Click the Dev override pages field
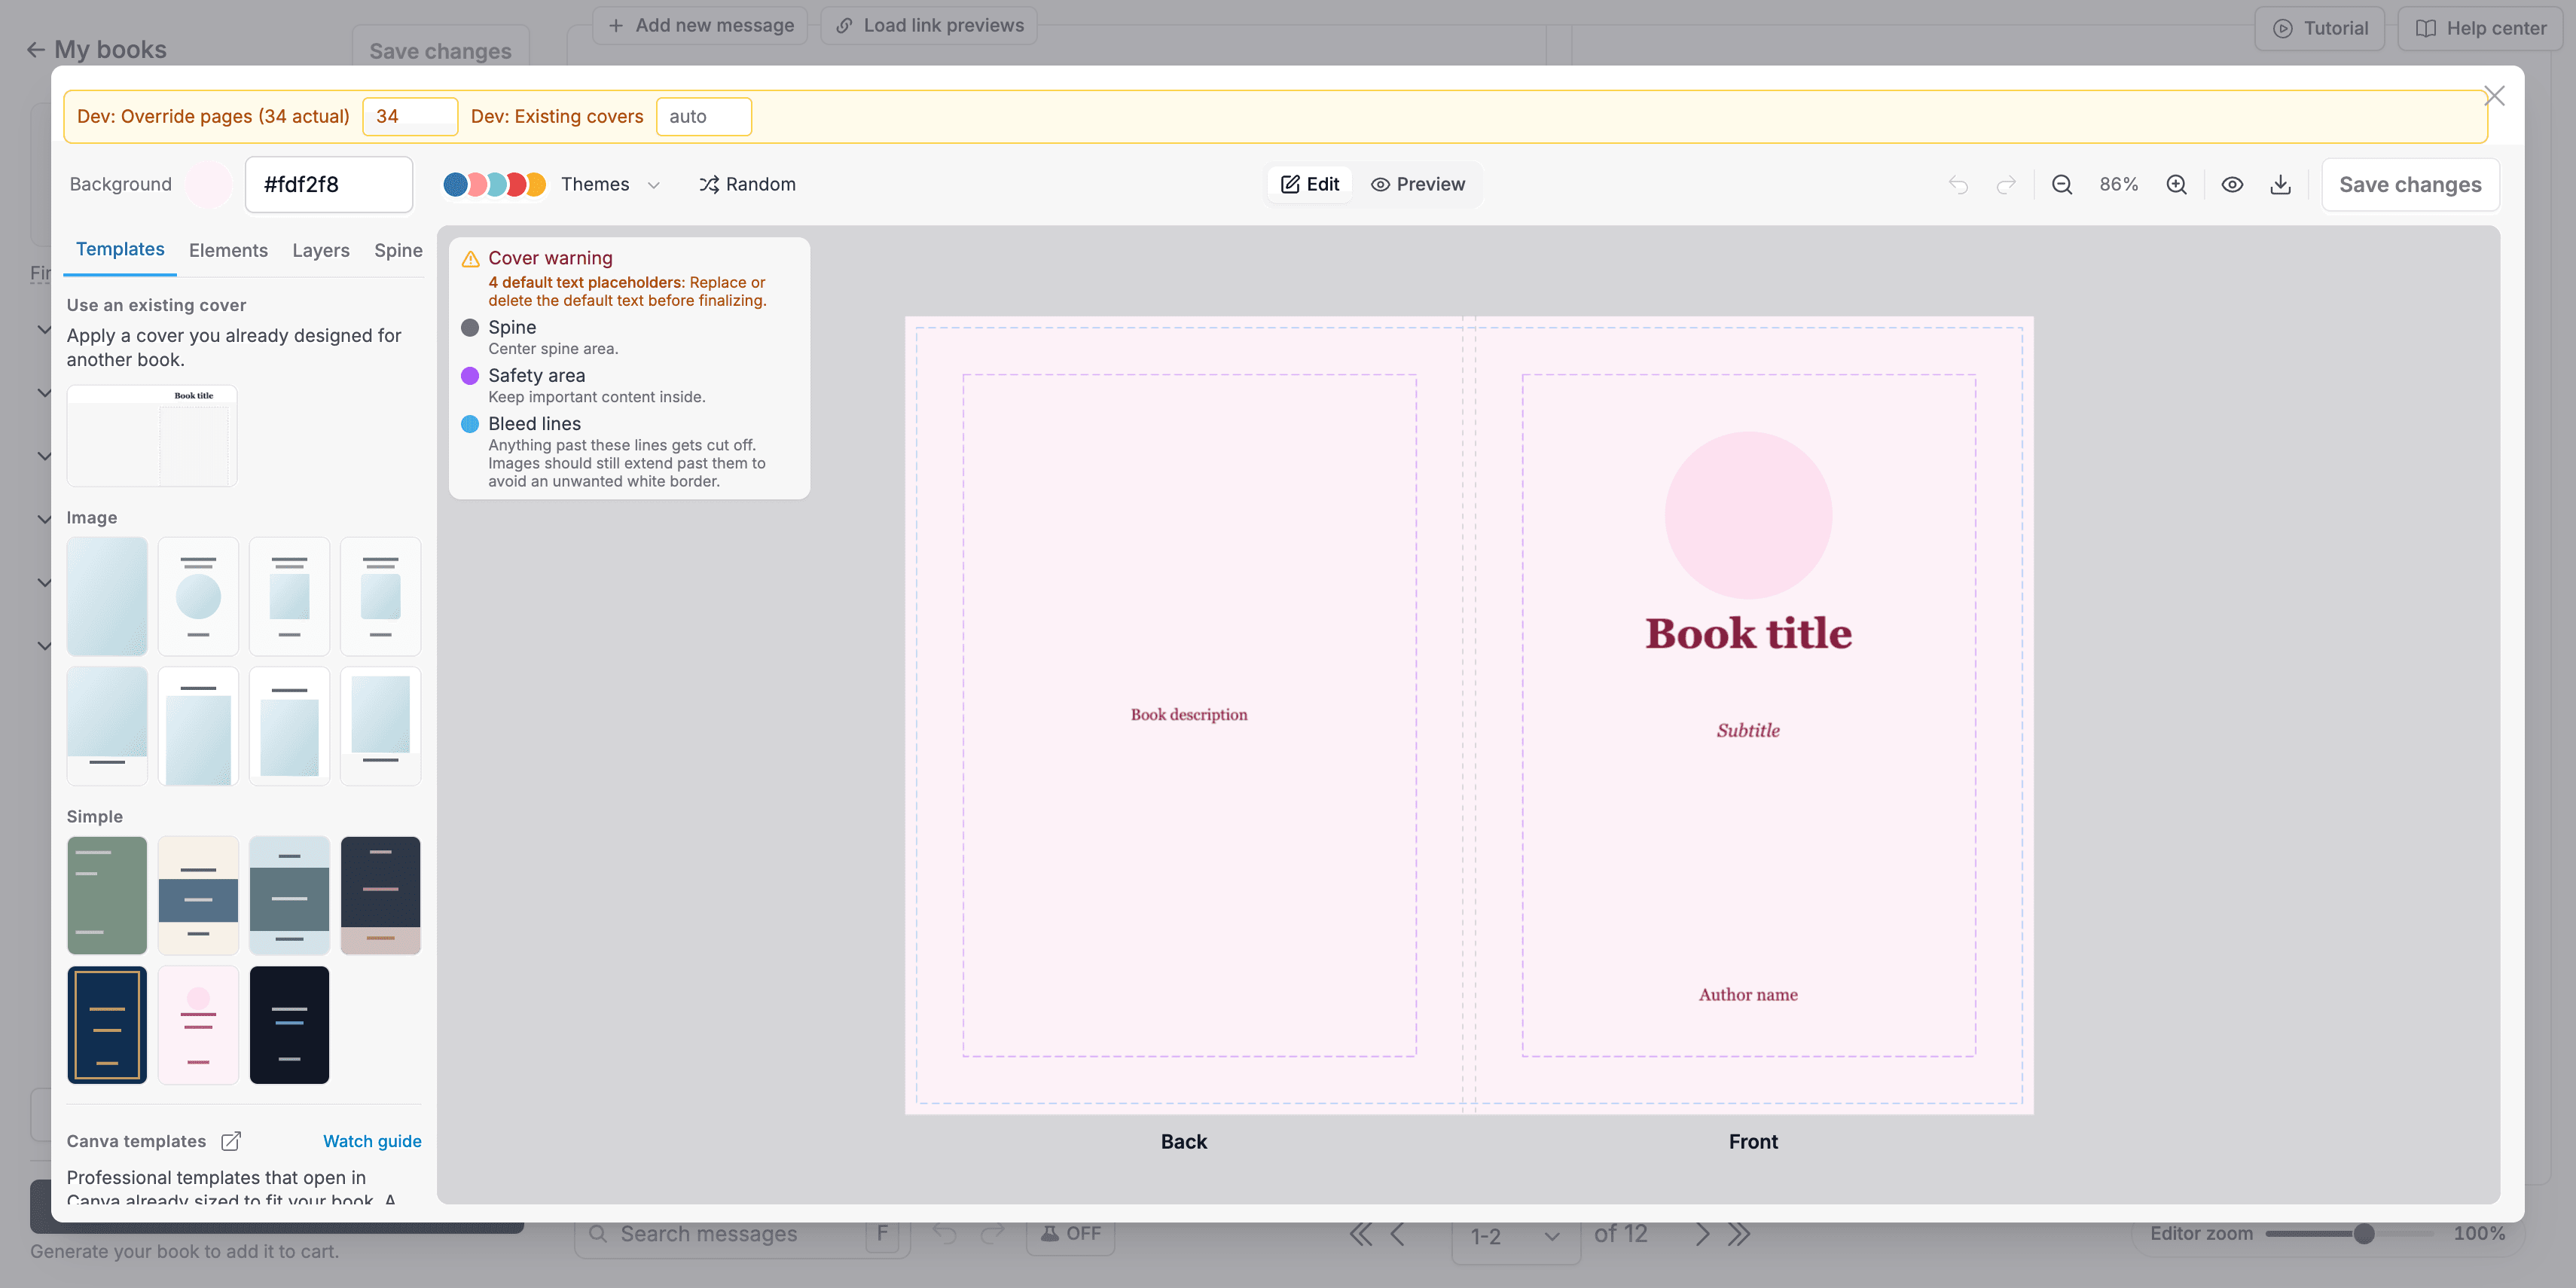Viewport: 2576px width, 1288px height. tap(410, 116)
